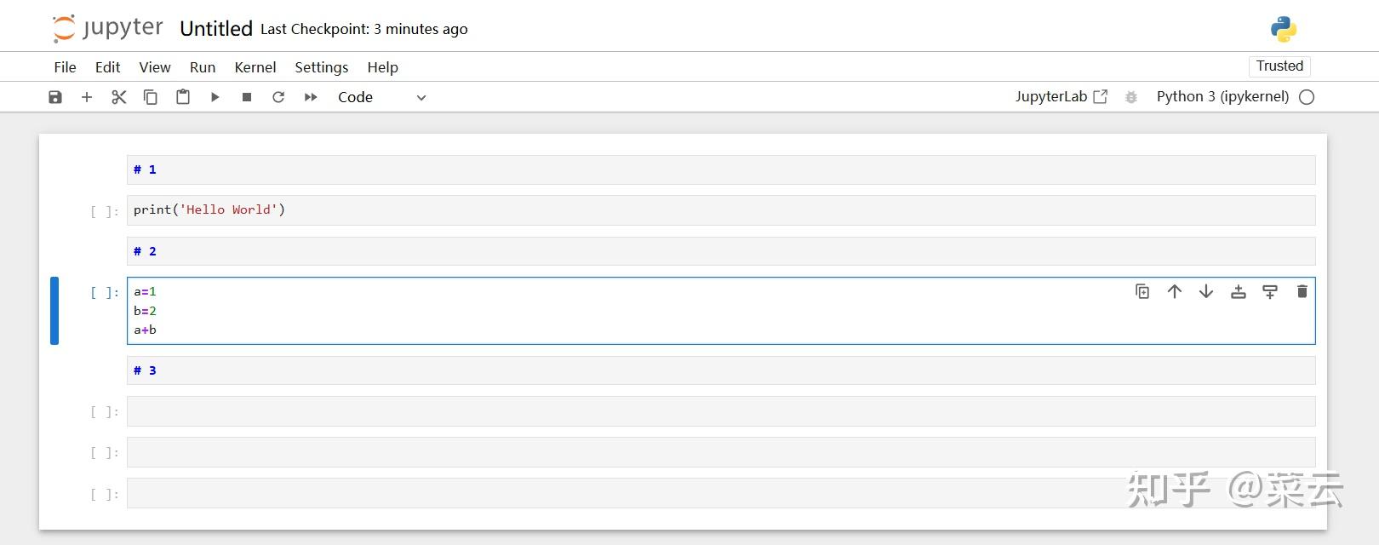
Task: Duplicate the active cell
Action: (x=1142, y=292)
